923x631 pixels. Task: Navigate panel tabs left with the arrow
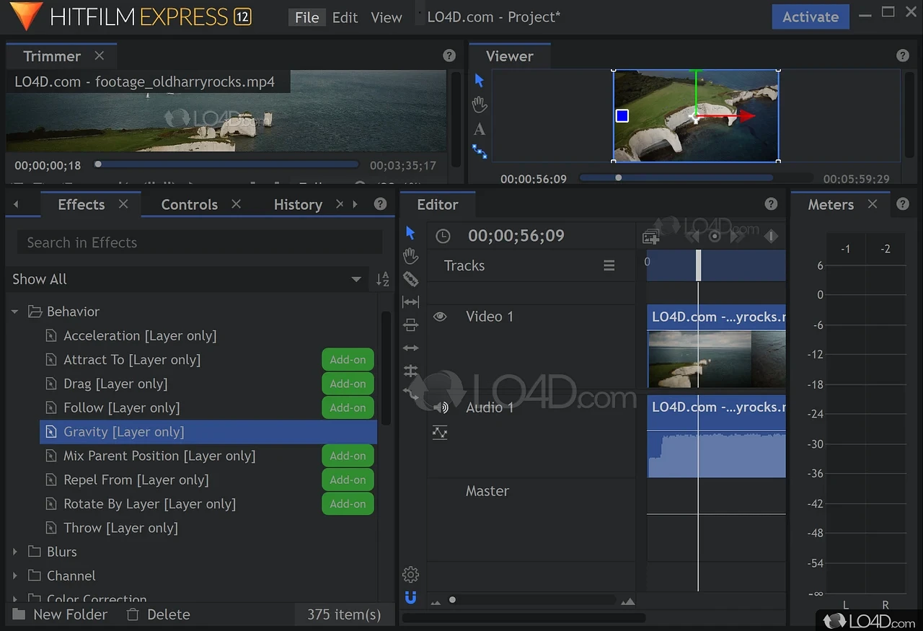pyautogui.click(x=16, y=204)
